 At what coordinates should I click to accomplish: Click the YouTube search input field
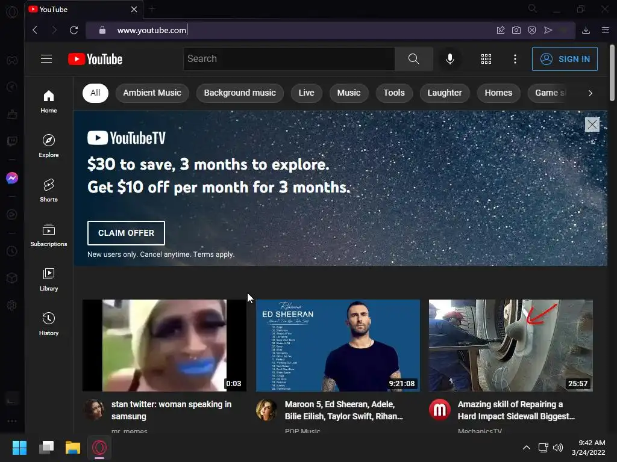pos(289,59)
